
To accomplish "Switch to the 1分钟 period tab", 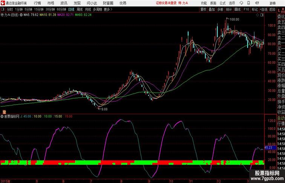I will 19,9.
